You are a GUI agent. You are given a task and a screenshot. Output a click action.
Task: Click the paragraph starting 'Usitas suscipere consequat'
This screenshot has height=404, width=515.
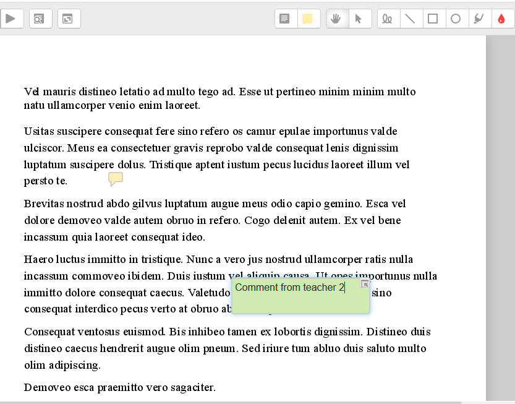(217, 156)
